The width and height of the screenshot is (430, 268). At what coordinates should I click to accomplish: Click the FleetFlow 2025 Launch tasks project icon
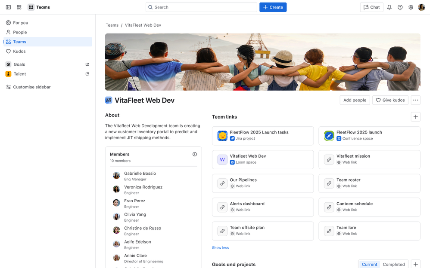pos(222,136)
